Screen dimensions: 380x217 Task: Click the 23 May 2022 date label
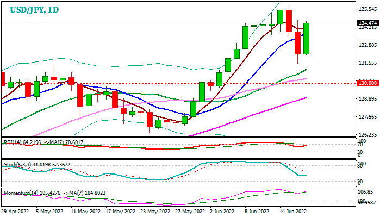[x=155, y=212]
